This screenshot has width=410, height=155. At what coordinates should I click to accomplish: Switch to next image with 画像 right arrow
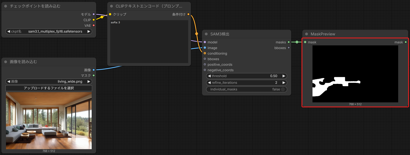pyautogui.click(x=89, y=82)
